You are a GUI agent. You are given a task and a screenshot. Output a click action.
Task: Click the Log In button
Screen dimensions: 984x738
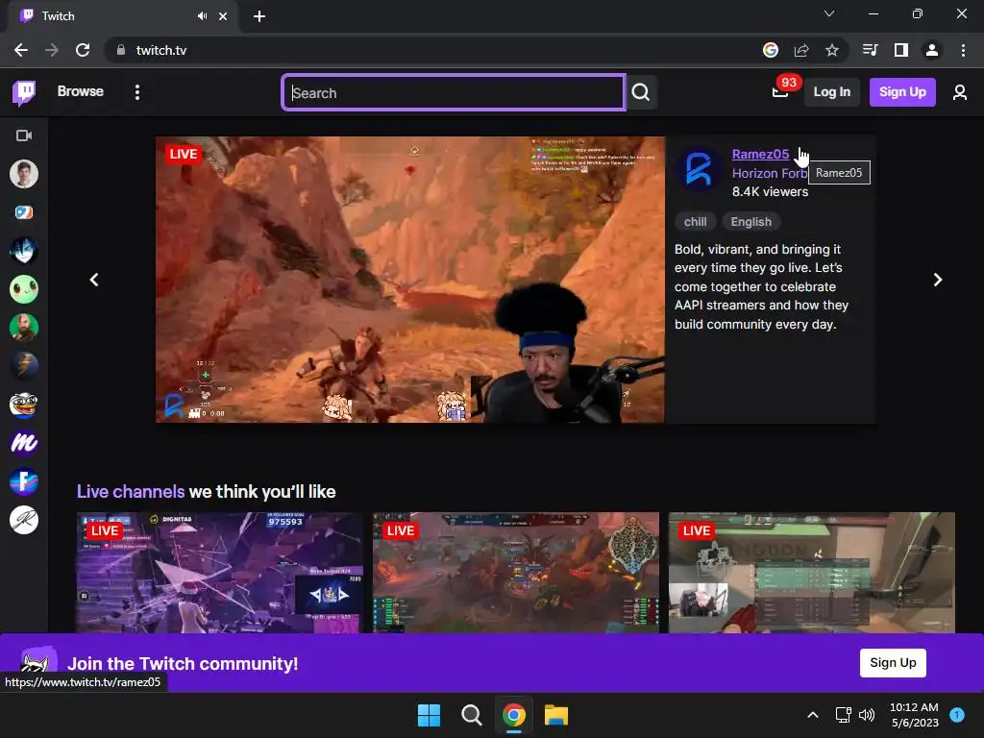(831, 92)
